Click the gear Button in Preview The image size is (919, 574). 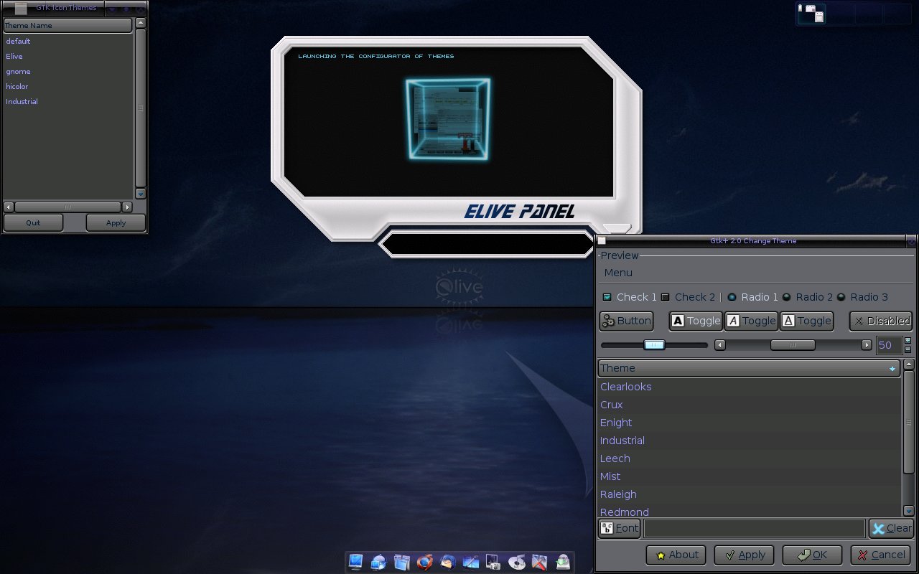(626, 321)
